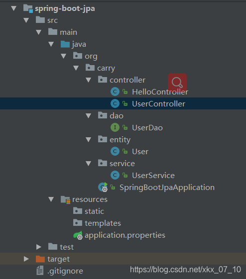
Task: Click the public lock icon beside UserService
Action: (125, 175)
